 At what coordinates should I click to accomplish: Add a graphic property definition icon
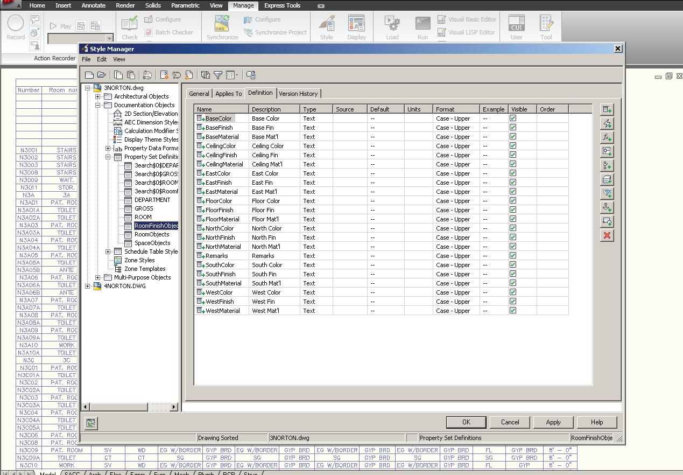[607, 221]
